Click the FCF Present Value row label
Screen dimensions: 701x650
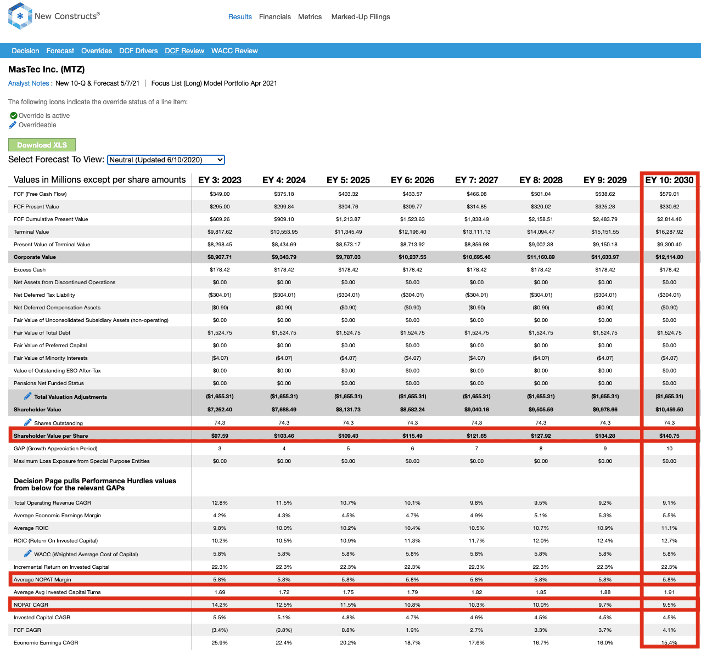coord(36,207)
